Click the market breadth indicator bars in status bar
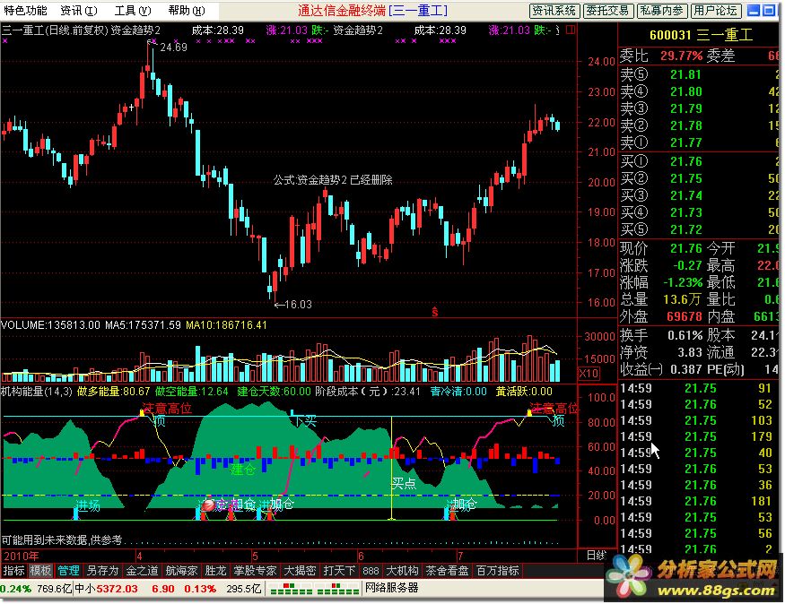Image resolution: width=785 pixels, height=604 pixels. click(x=312, y=589)
